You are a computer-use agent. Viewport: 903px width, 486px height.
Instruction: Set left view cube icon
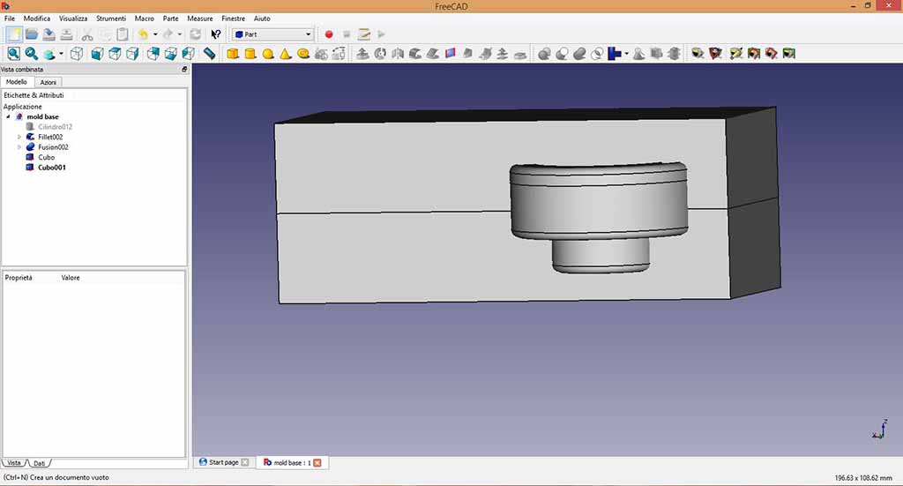coord(189,54)
